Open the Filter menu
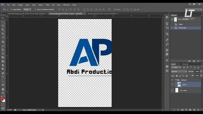This screenshot has height=114, width=203. pos(48,5)
